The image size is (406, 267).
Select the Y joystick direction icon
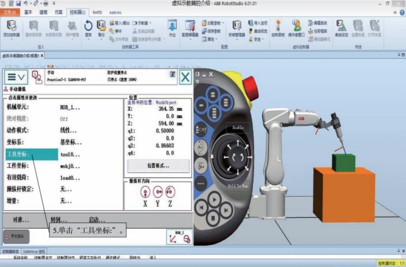pos(157,192)
